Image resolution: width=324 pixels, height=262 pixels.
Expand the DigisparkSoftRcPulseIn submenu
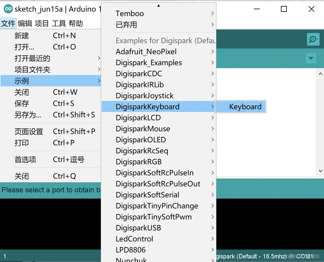click(x=159, y=173)
